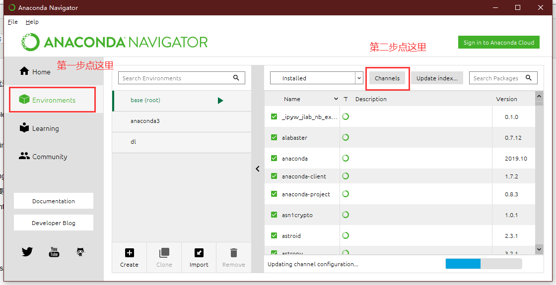This screenshot has height=285, width=556.
Task: Click the type circle icon for astroid
Action: click(346, 235)
